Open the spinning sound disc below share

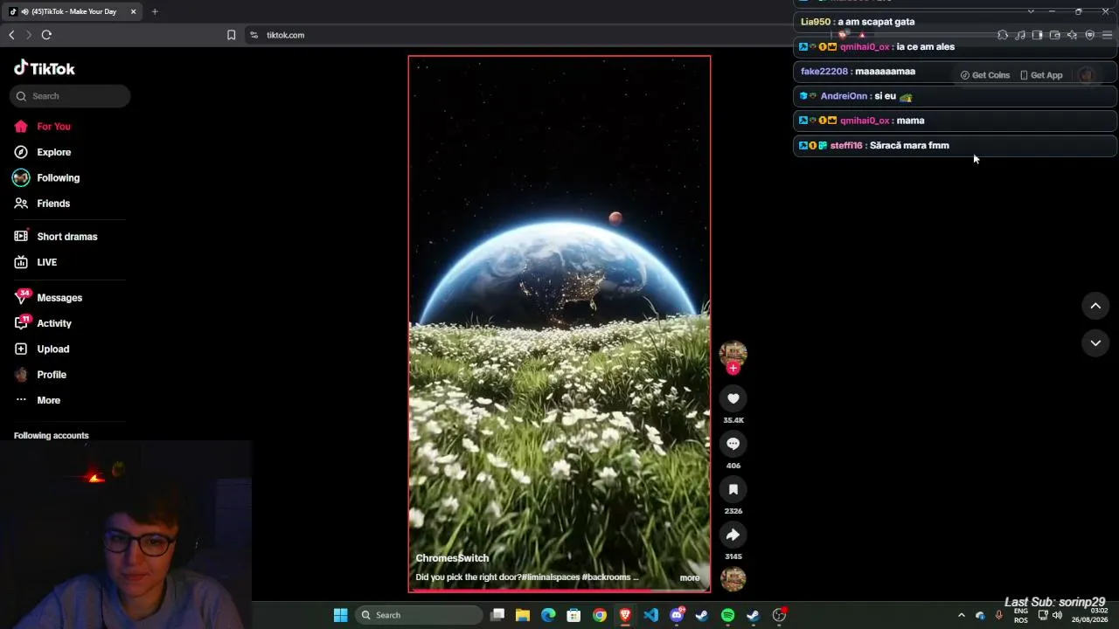pos(733,578)
